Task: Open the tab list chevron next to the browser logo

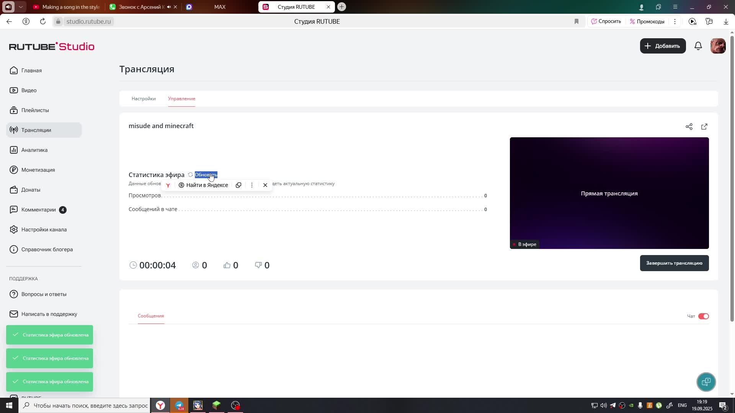Action: [21, 7]
